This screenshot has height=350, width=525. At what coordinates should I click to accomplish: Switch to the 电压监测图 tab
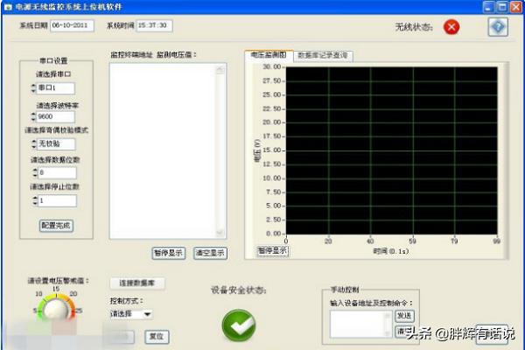point(269,55)
